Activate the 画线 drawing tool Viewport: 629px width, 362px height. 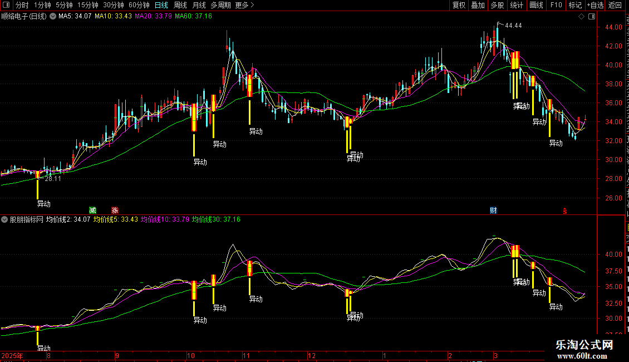536,5
